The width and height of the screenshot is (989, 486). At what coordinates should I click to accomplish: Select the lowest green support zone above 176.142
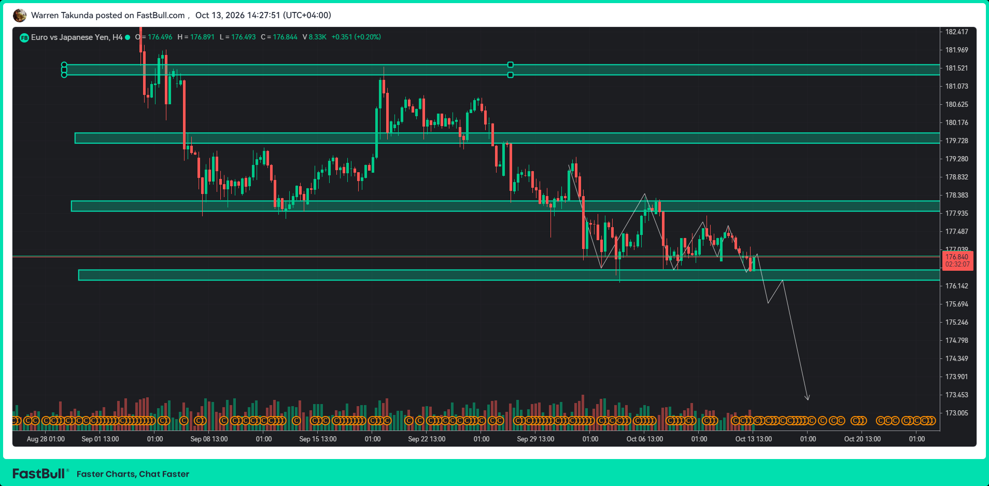click(x=509, y=275)
